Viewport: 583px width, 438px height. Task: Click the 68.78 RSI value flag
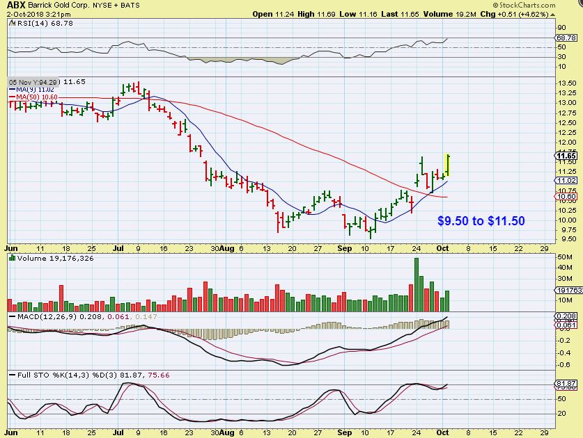coord(566,38)
